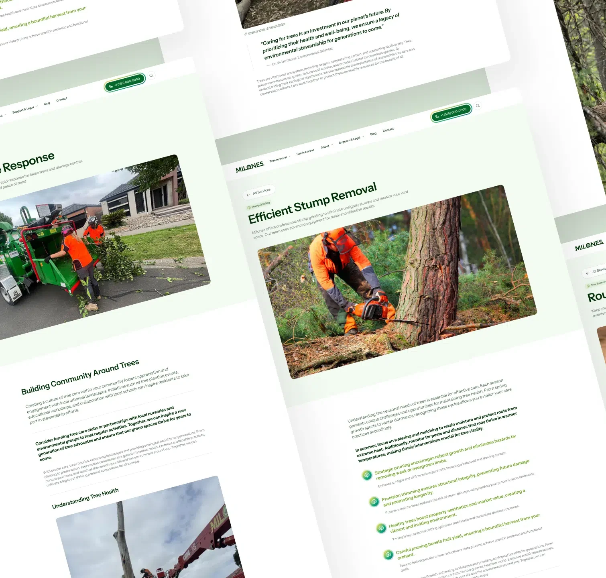Open Contact in the center page nav
606x578 pixels.
(388, 130)
